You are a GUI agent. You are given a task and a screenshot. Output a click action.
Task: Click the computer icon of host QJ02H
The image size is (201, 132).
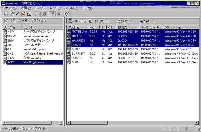pyautogui.click(x=69, y=45)
